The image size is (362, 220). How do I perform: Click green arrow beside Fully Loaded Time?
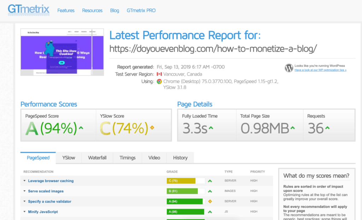(x=211, y=128)
